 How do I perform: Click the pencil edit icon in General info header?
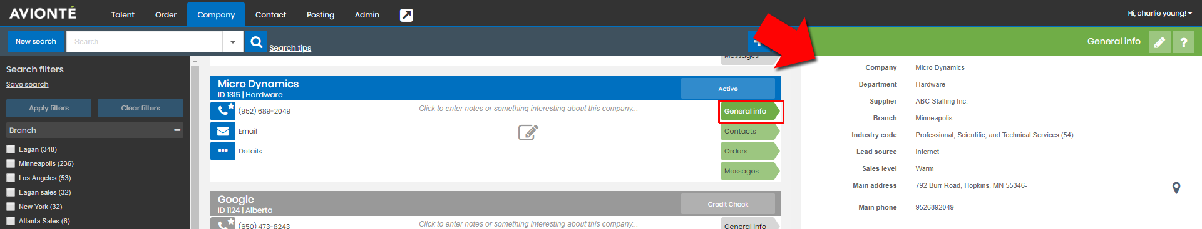(x=1159, y=42)
